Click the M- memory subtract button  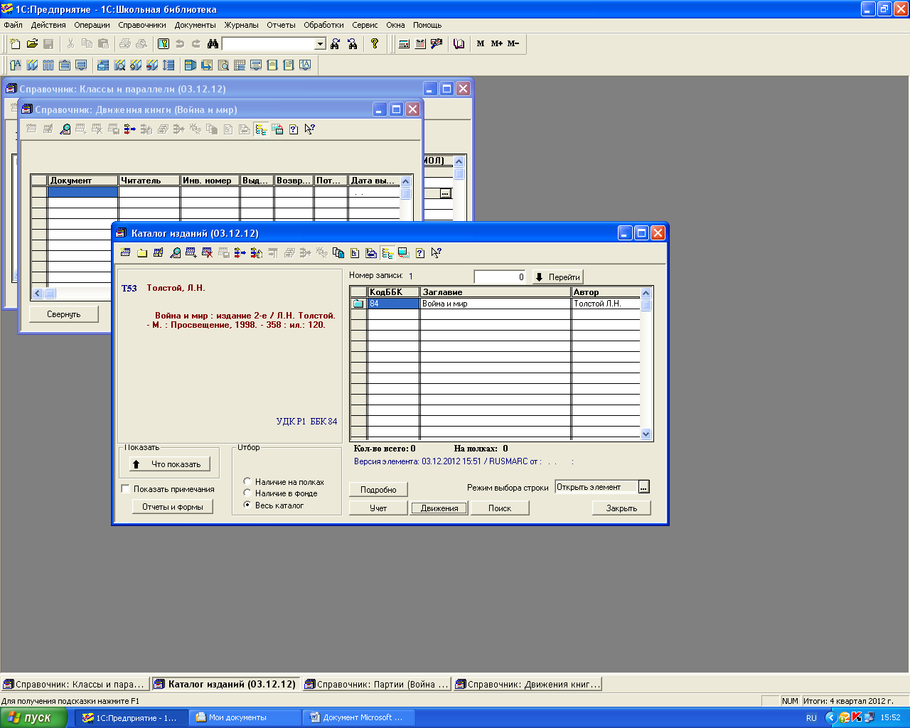(513, 44)
